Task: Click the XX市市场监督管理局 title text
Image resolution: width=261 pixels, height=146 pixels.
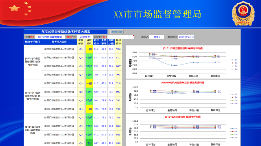Action: pos(157,14)
